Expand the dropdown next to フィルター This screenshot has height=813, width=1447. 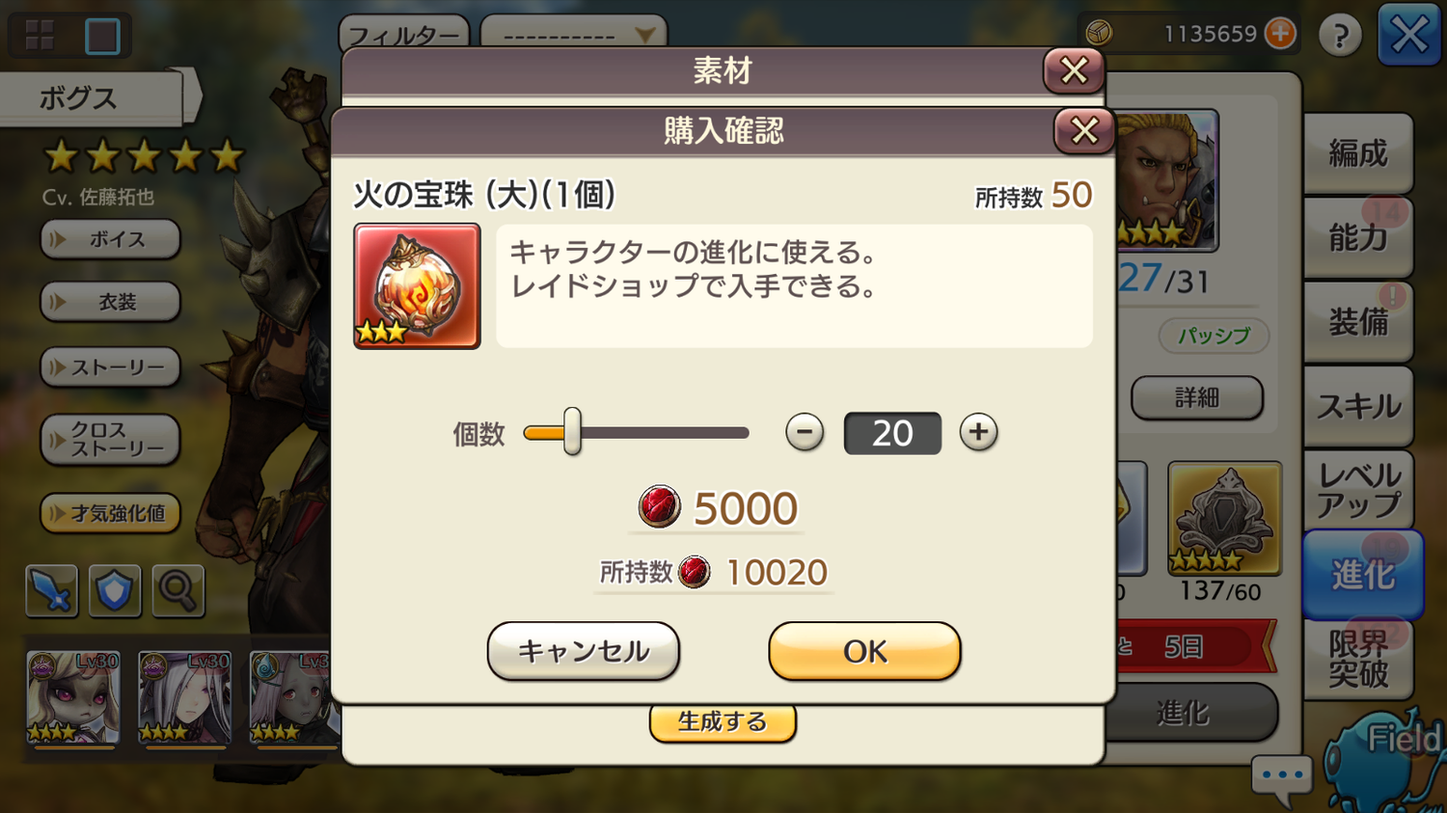pos(573,35)
